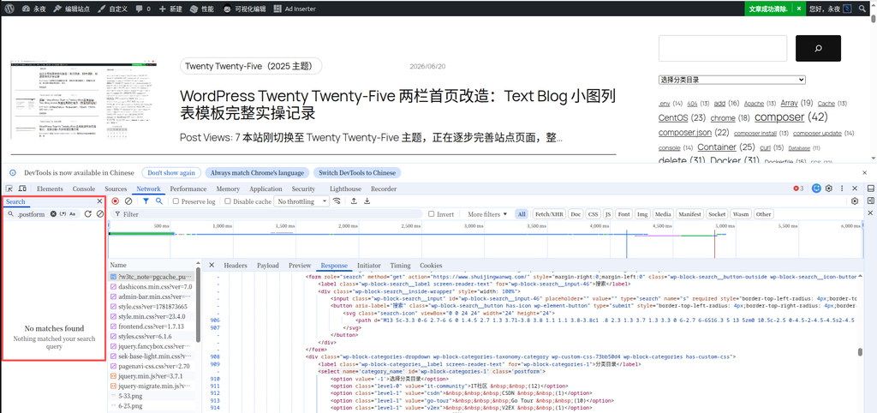Open the Lighthouse tab
The image size is (877, 413).
click(x=345, y=189)
